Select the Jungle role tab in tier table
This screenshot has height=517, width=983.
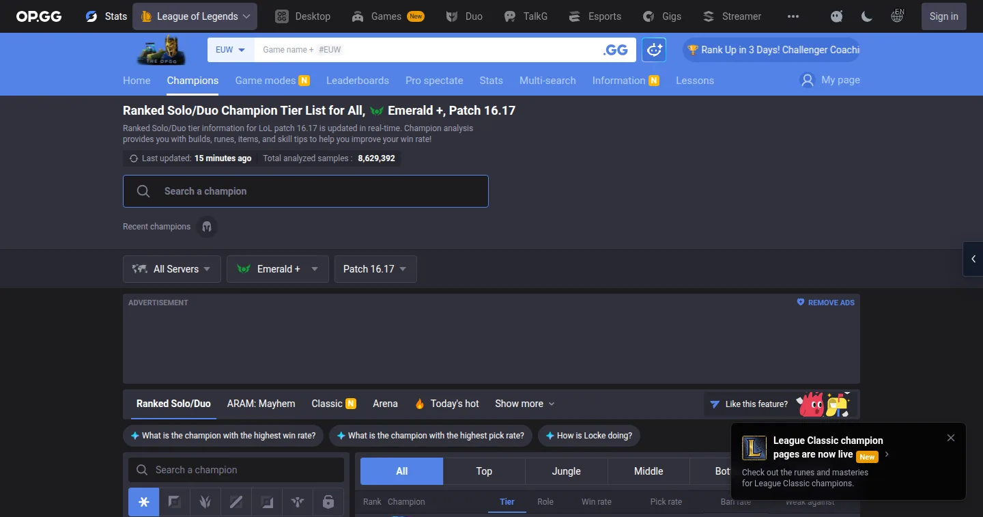pyautogui.click(x=567, y=471)
